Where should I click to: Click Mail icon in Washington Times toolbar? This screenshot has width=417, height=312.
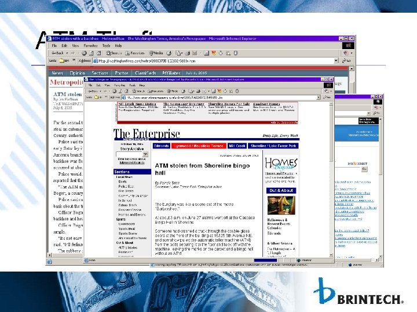click(179, 53)
